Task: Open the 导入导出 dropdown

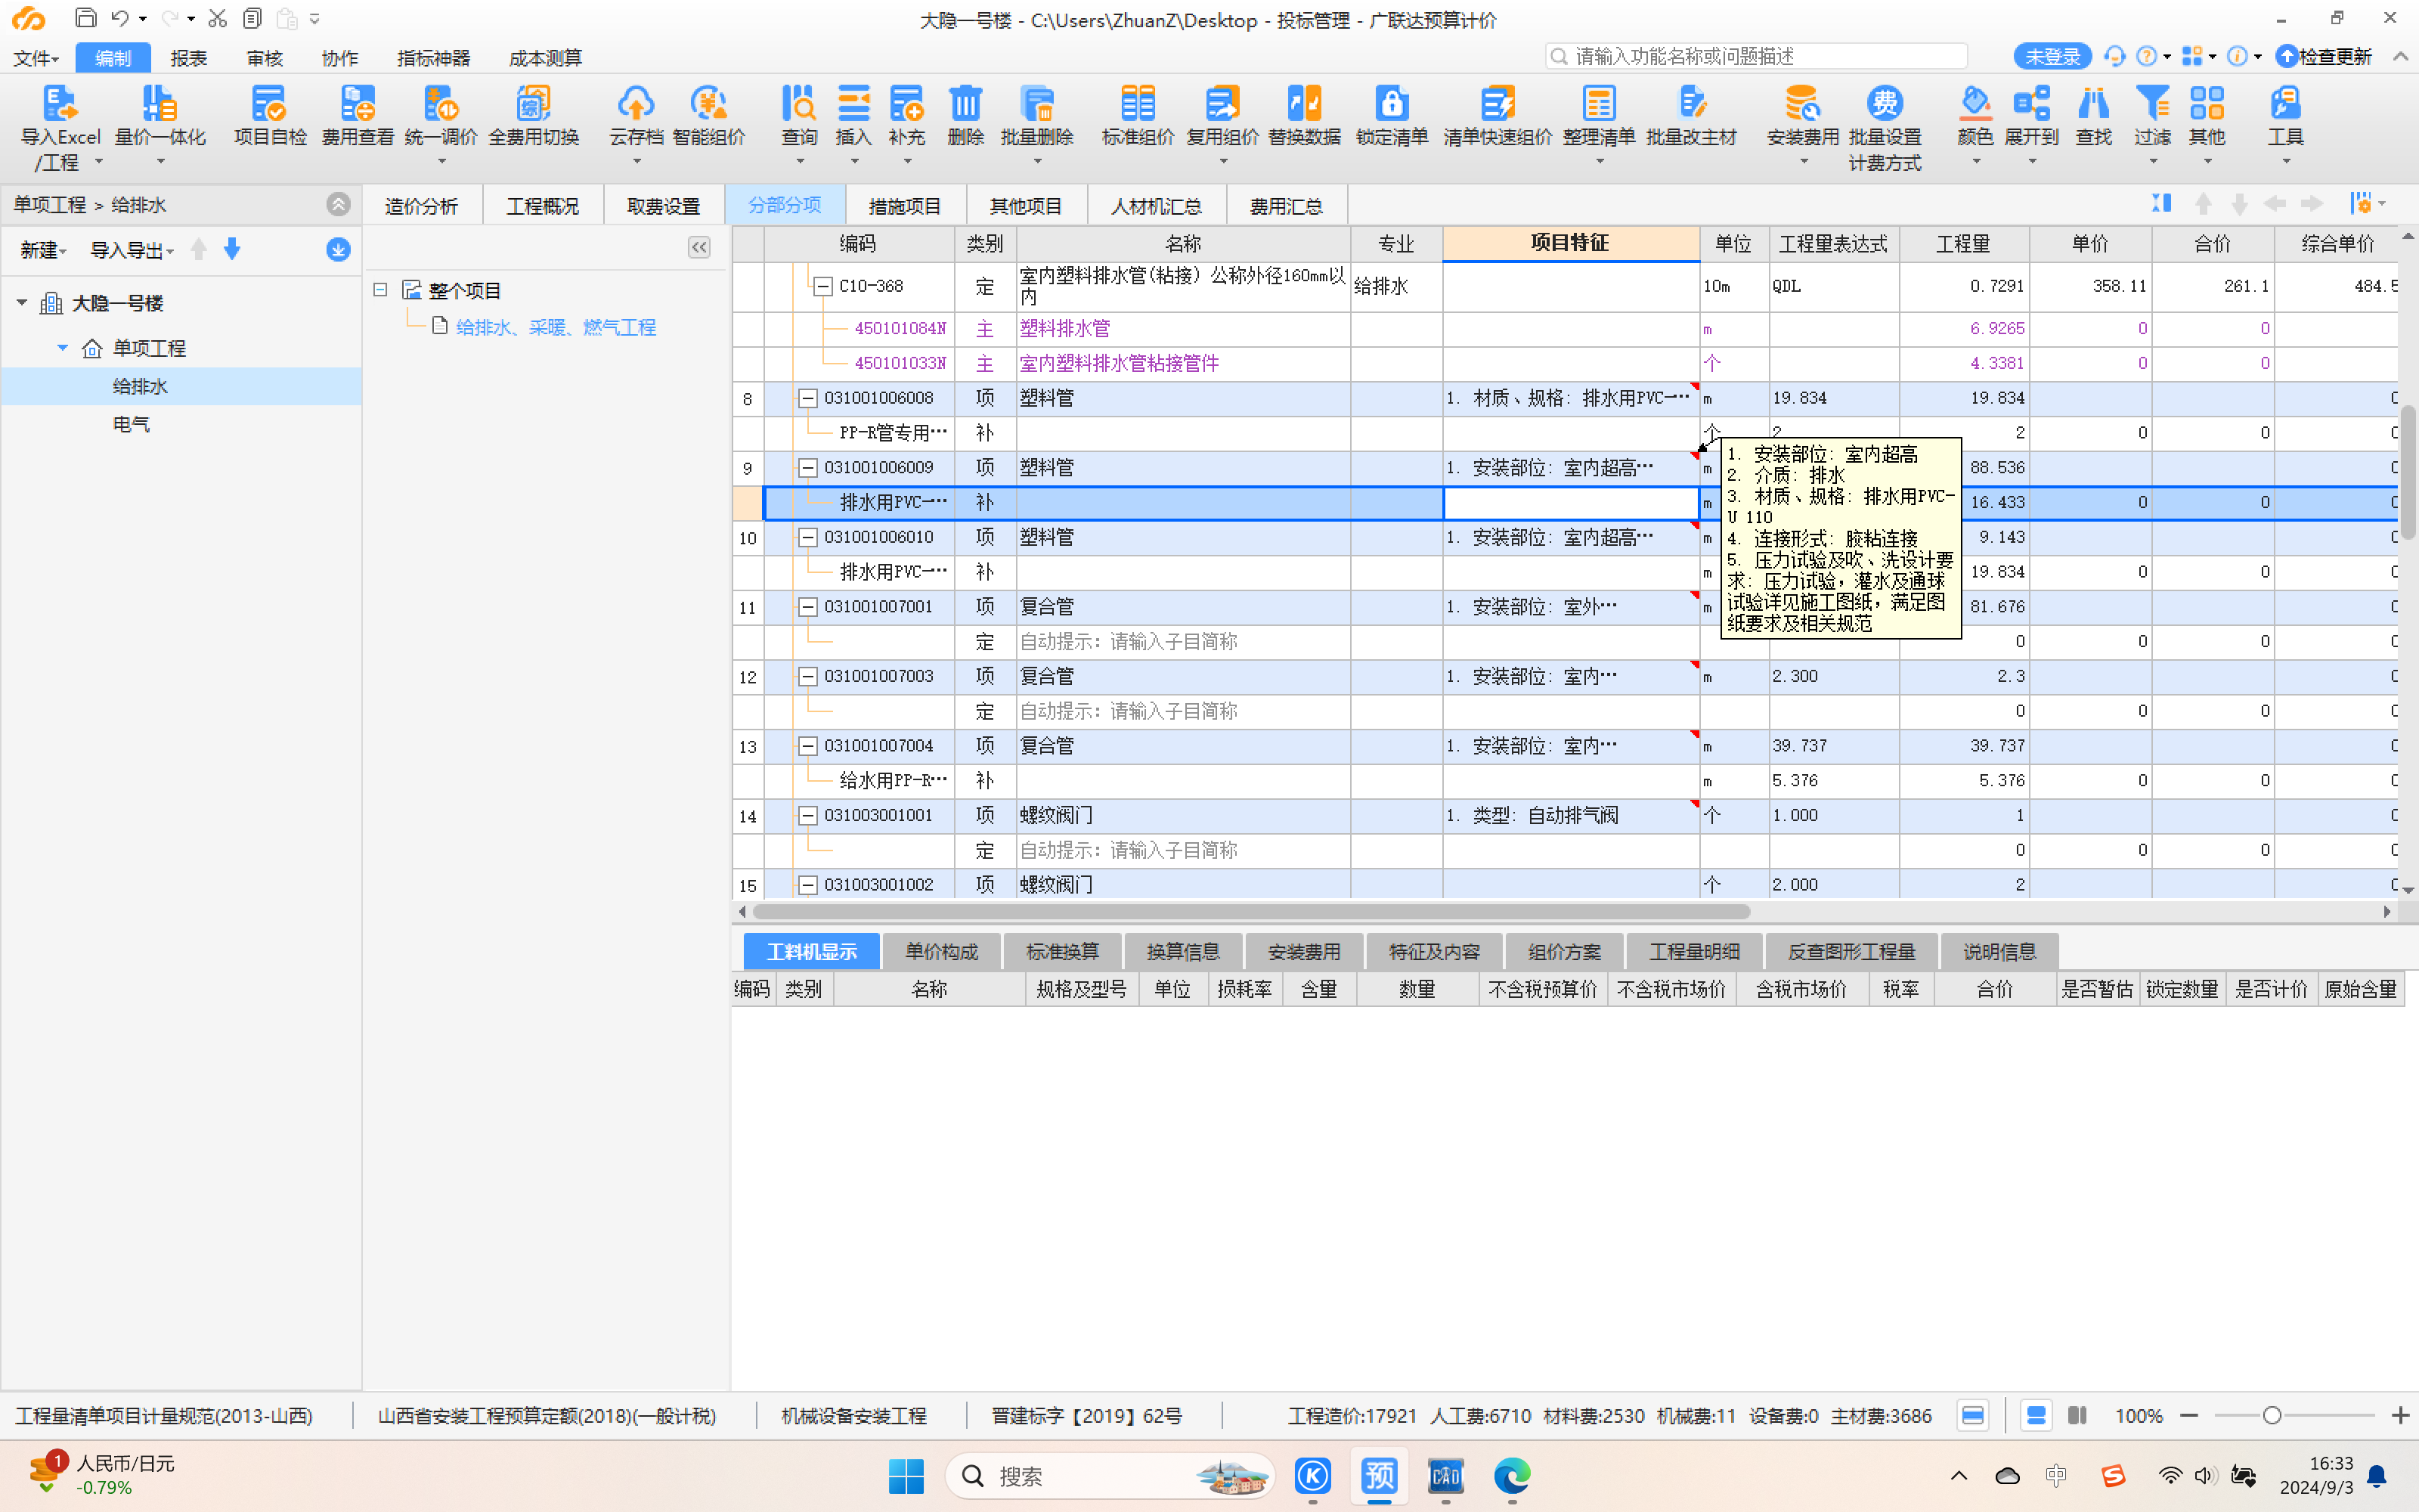Action: tap(132, 250)
